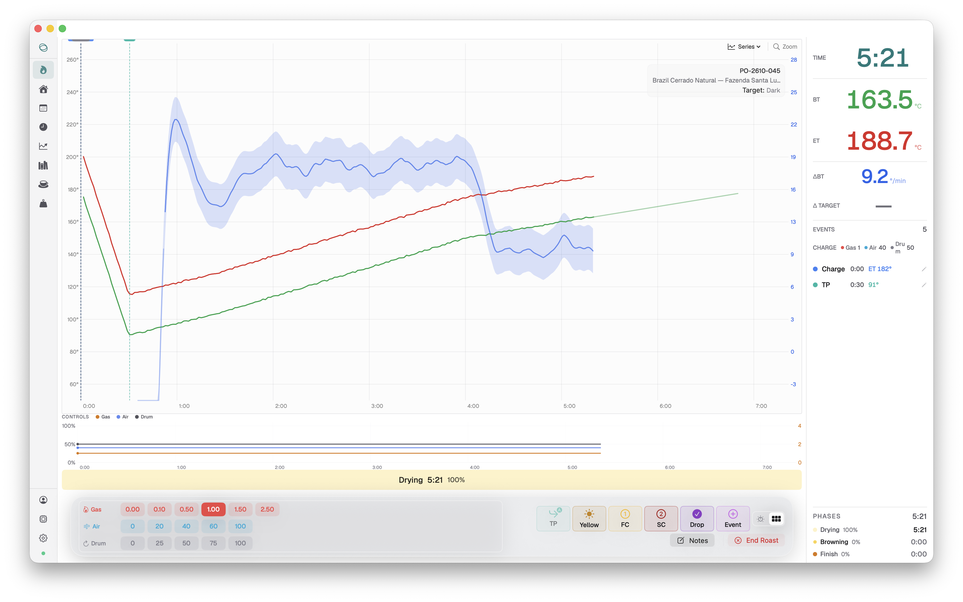Toggle the Gas series in Controls legend
The height and width of the screenshot is (602, 963).
click(x=103, y=417)
